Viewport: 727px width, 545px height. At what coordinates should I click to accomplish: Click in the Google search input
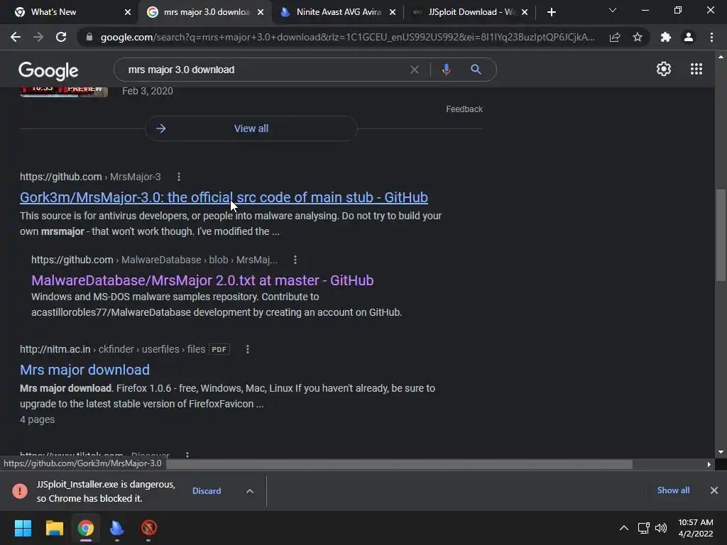click(264, 70)
